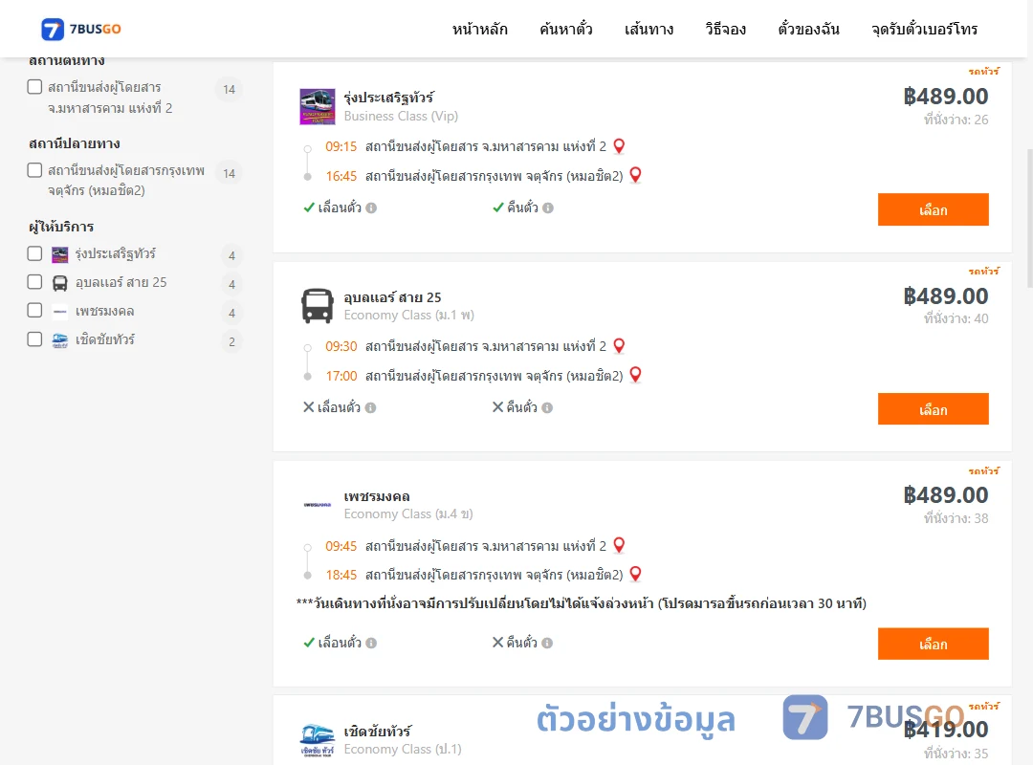
Task: Click the 7BUSGO logo
Action: (81, 29)
